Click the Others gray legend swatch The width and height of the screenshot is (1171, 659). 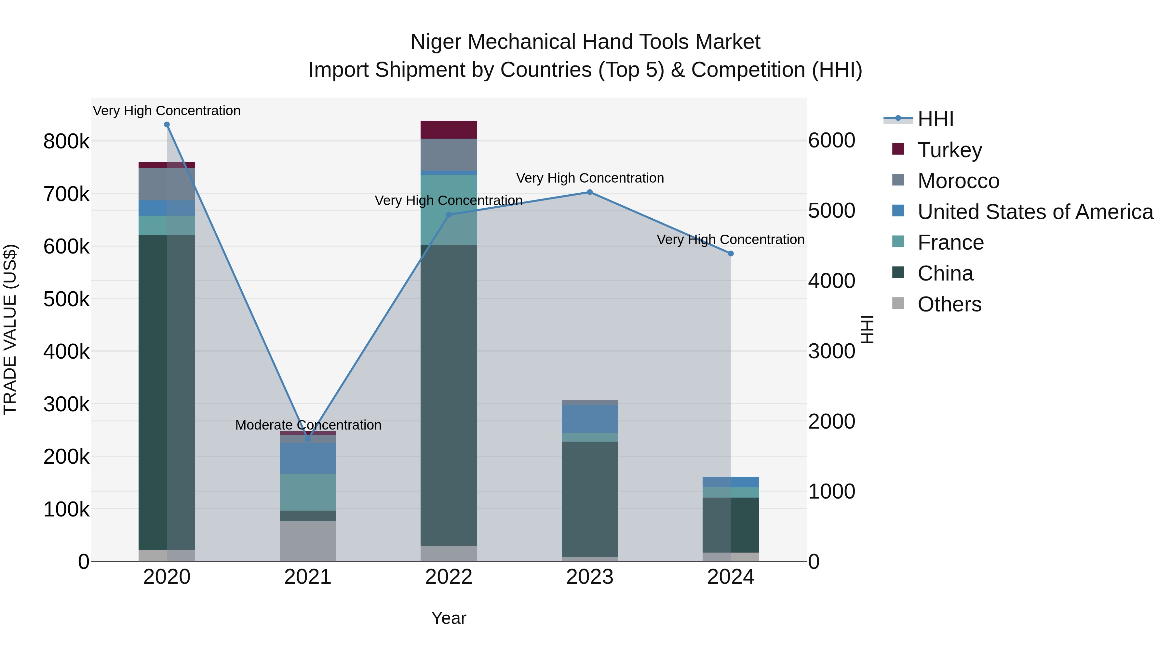[x=898, y=303]
